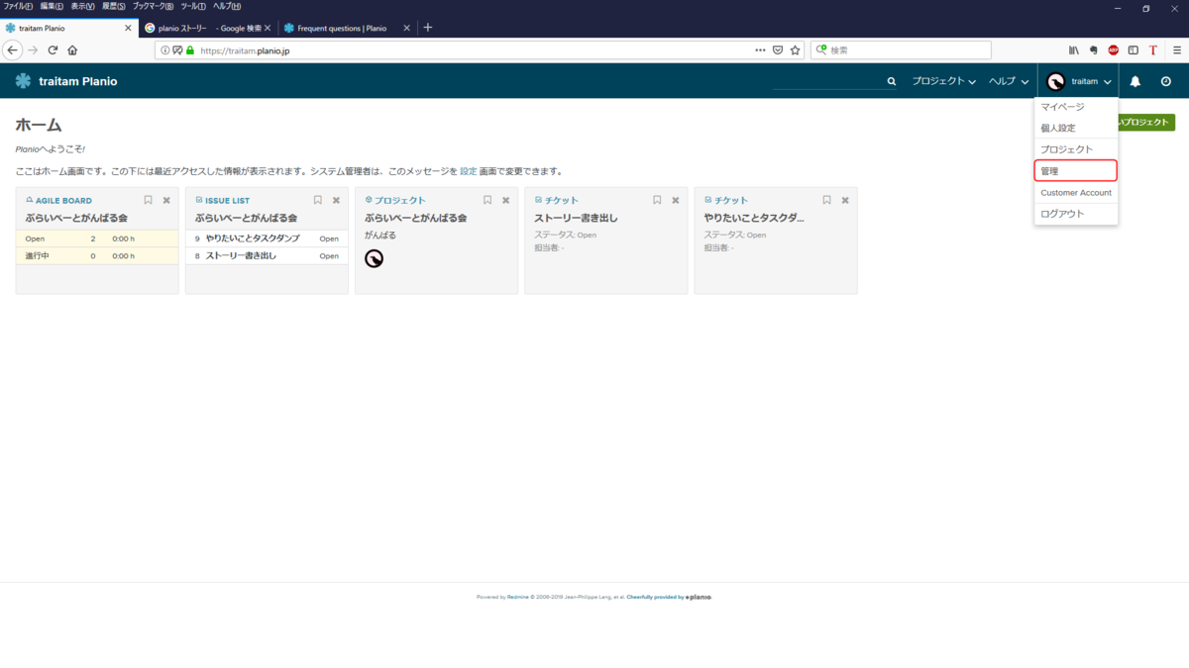Toggle the page bookmark star in address bar
The image size is (1189, 668).
796,49
